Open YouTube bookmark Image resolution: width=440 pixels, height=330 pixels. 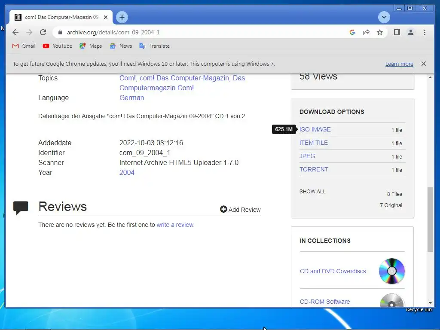pyautogui.click(x=57, y=46)
